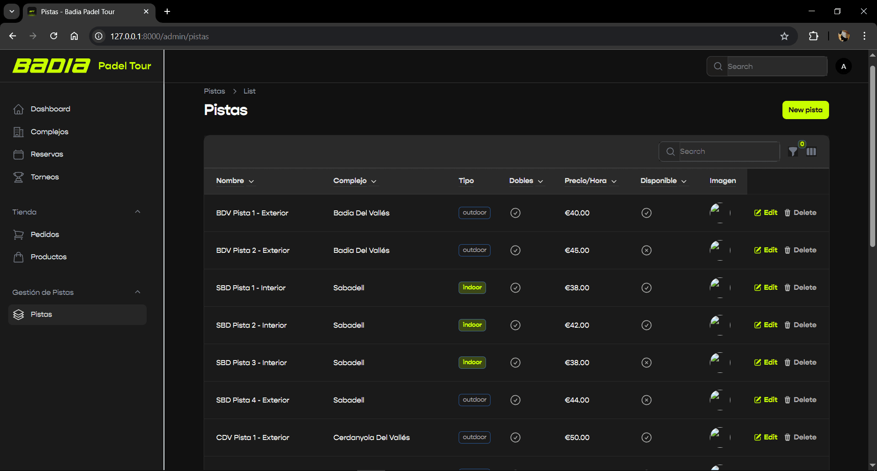
Task: Click image thumbnail of CDV Pista 1
Action: [x=719, y=437]
